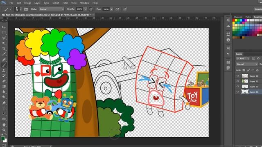Select the Blur tool
This screenshot has width=262, height=147.
coord(4,92)
